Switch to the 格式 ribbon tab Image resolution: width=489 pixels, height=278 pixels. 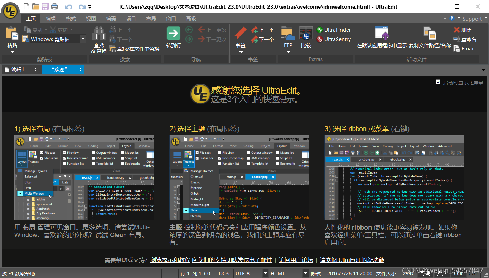coord(71,19)
